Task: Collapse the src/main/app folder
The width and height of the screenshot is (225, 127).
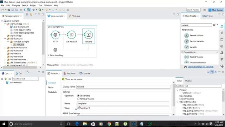Action: pos(5,24)
